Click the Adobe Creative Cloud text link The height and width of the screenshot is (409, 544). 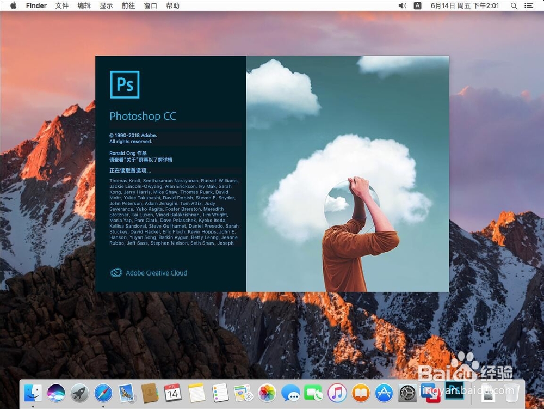click(156, 273)
